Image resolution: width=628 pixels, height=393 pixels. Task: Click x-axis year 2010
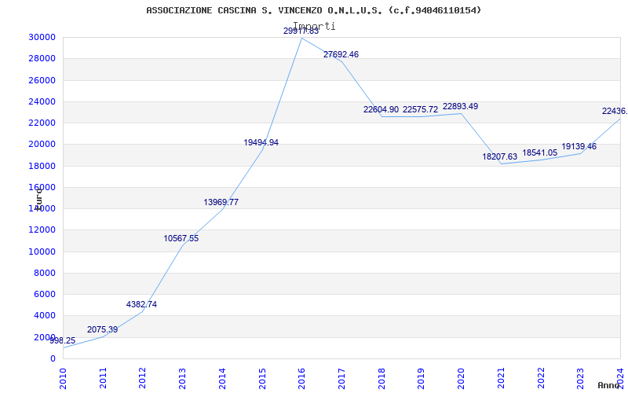point(64,379)
